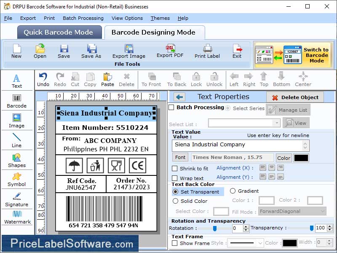Select the Signature tool
Viewport: 337px width, 253px height.
coord(17,199)
